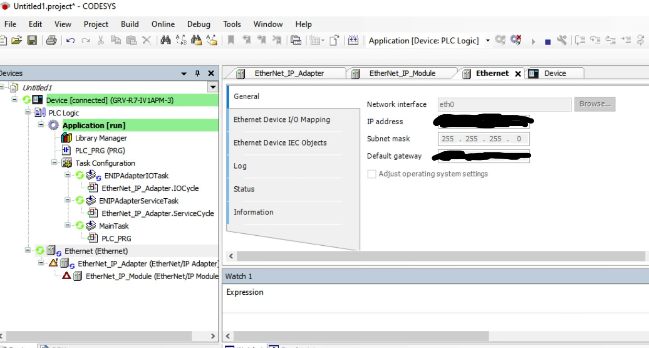Open the Debug menu
649x348 pixels.
pyautogui.click(x=199, y=24)
